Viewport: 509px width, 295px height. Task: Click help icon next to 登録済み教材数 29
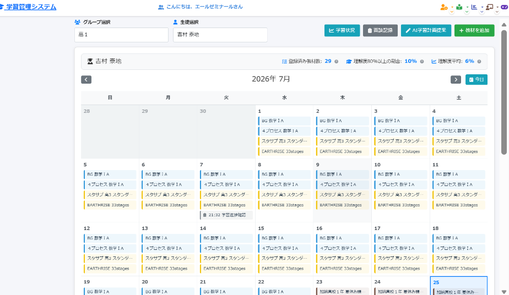(336, 62)
